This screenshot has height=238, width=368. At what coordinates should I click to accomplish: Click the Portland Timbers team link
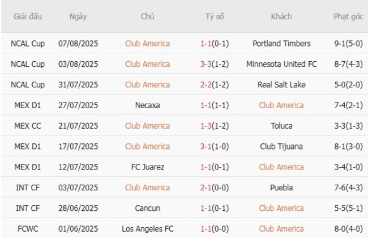click(x=281, y=44)
